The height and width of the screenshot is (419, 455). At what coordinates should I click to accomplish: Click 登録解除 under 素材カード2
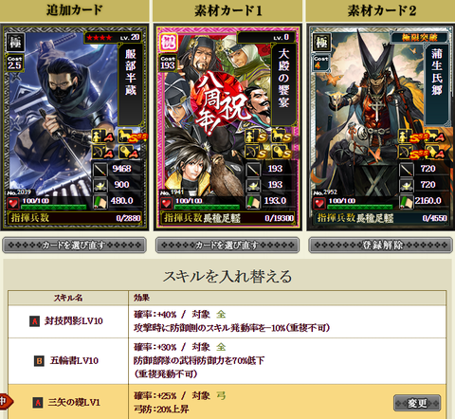pyautogui.click(x=380, y=245)
